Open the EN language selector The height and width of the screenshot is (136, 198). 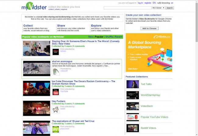click(x=154, y=3)
